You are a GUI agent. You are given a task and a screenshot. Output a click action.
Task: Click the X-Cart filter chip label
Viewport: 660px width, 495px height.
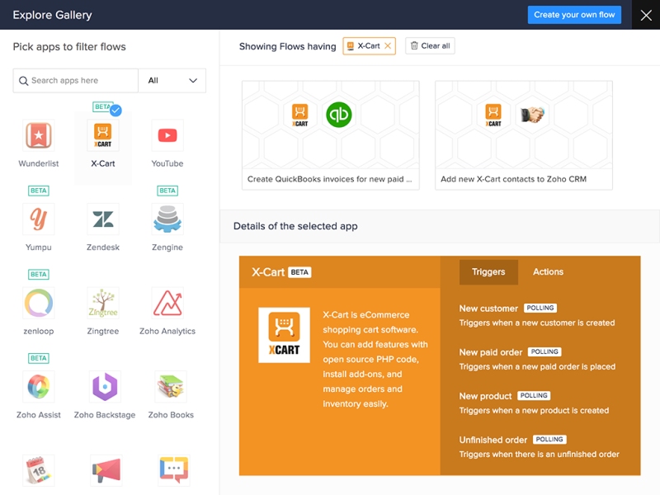point(368,46)
